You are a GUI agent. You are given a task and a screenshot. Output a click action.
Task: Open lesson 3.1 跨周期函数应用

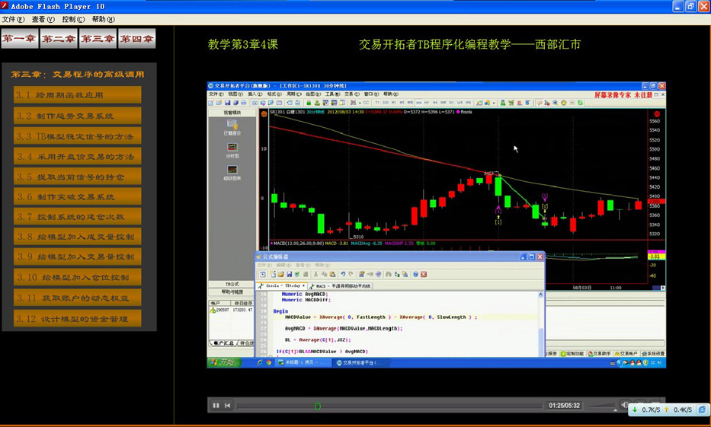click(78, 95)
